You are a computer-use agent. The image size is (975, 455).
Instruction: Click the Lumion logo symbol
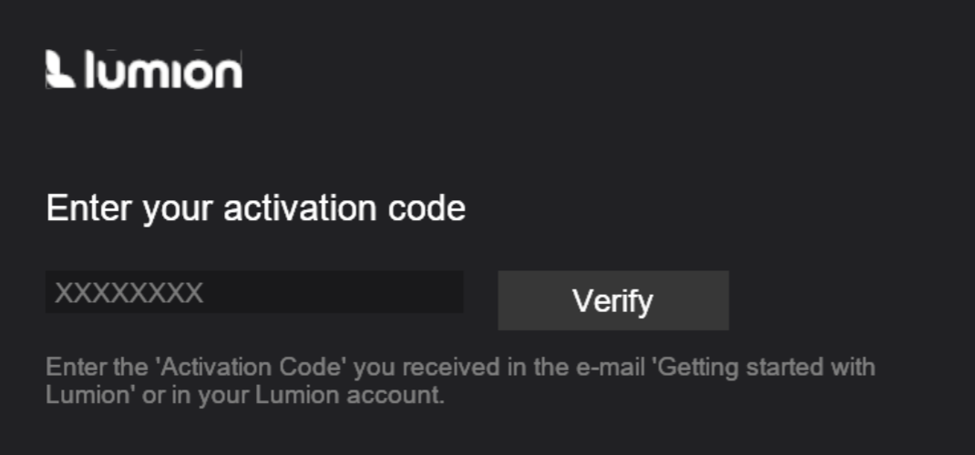tap(60, 69)
